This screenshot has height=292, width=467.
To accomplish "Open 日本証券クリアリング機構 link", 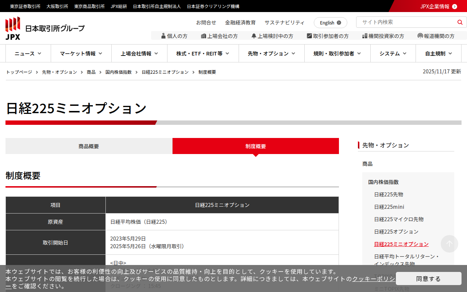I will 213,6.
